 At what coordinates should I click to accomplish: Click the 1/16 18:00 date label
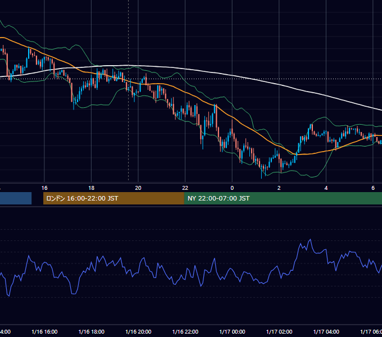click(92, 331)
